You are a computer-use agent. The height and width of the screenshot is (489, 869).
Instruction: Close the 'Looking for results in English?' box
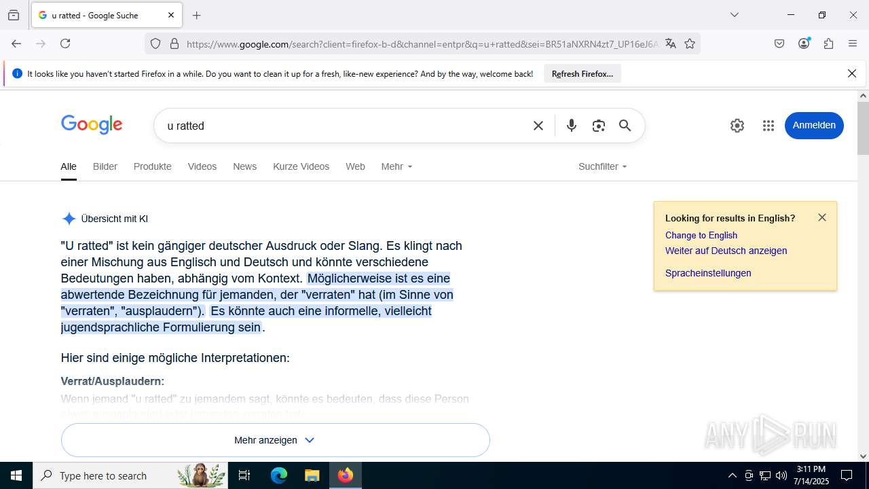pos(822,217)
